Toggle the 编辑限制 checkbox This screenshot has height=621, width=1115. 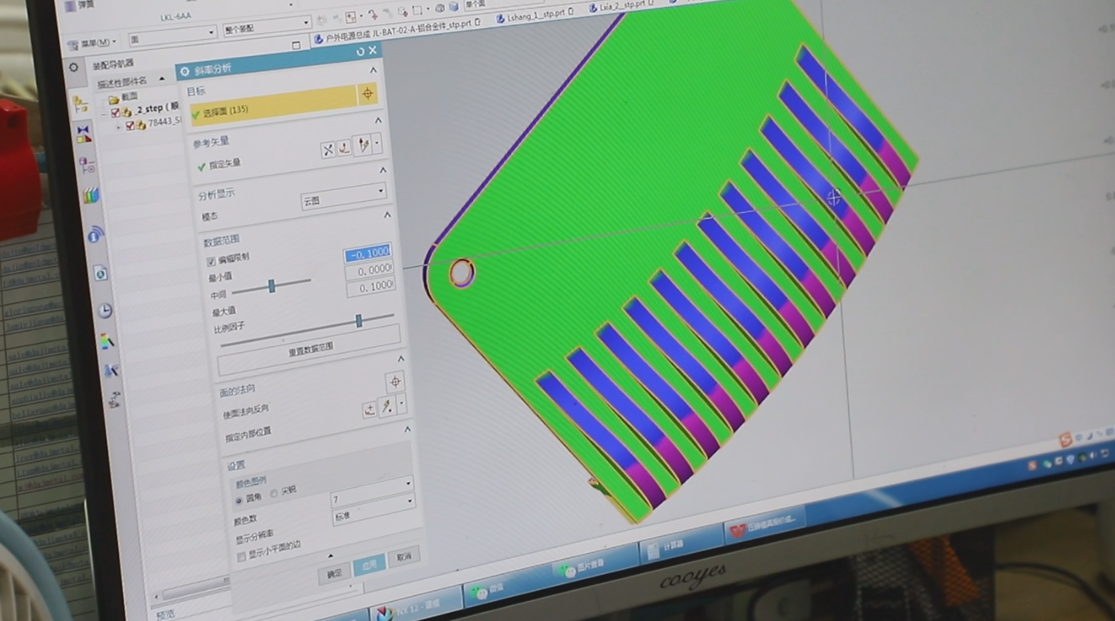coord(211,262)
